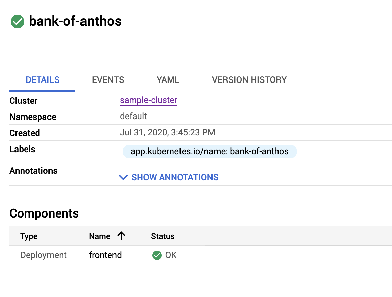Open the frontend component
The height and width of the screenshot is (297, 392).
coord(105,255)
